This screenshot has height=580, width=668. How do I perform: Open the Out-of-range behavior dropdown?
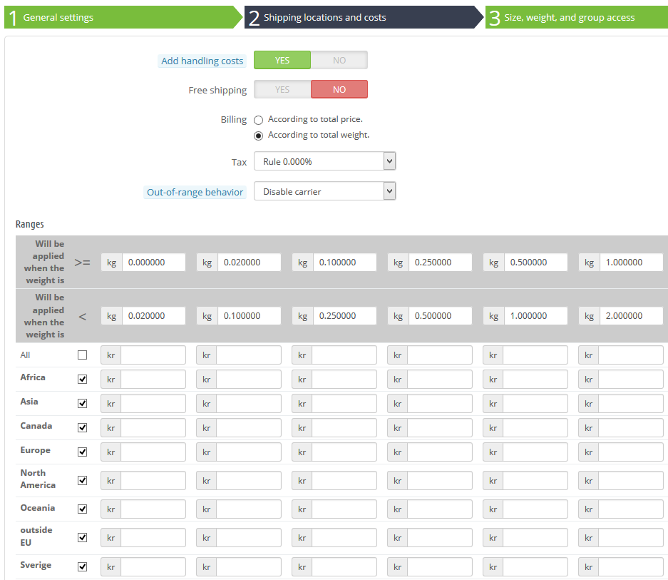tap(324, 191)
